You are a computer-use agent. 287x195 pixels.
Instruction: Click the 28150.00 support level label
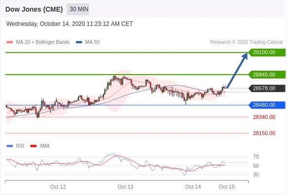(x=264, y=133)
